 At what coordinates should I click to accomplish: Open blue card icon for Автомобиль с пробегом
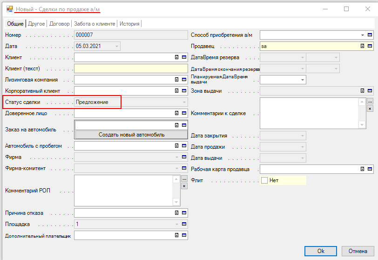click(x=184, y=146)
